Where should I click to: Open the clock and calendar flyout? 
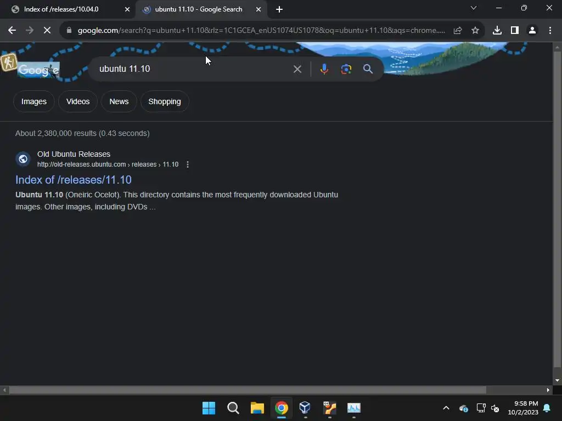tap(523, 408)
